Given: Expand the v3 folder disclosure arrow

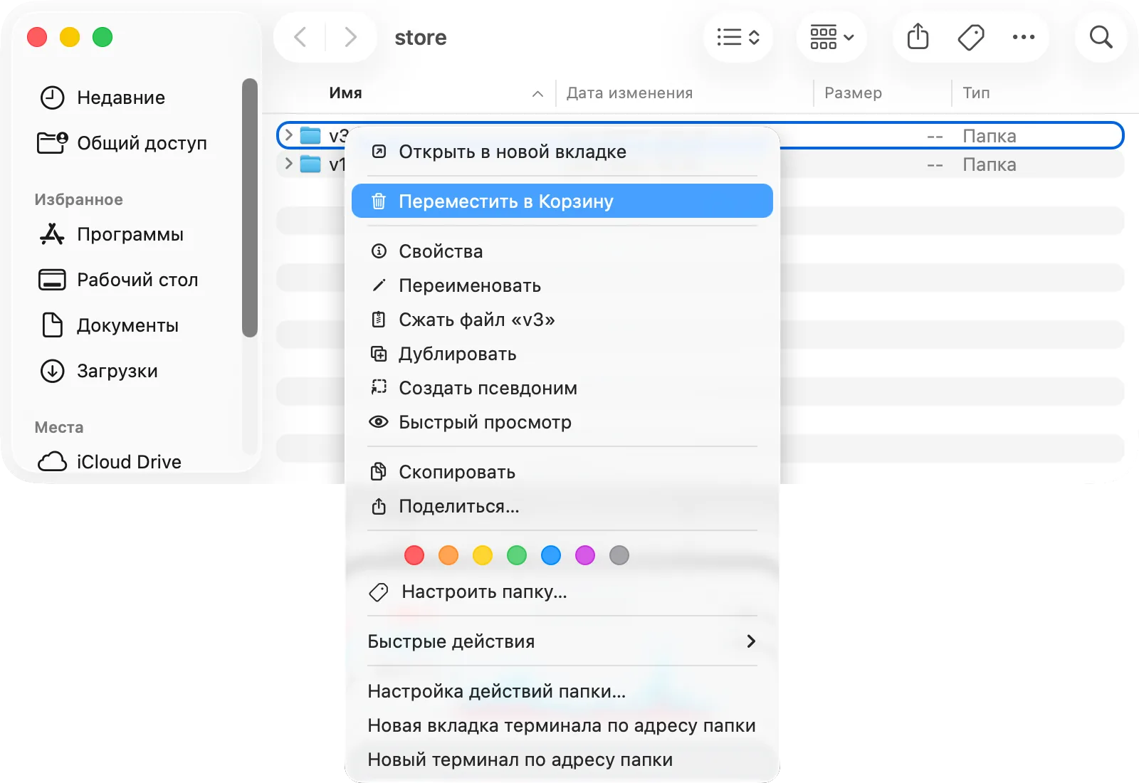Looking at the screenshot, I should 288,135.
